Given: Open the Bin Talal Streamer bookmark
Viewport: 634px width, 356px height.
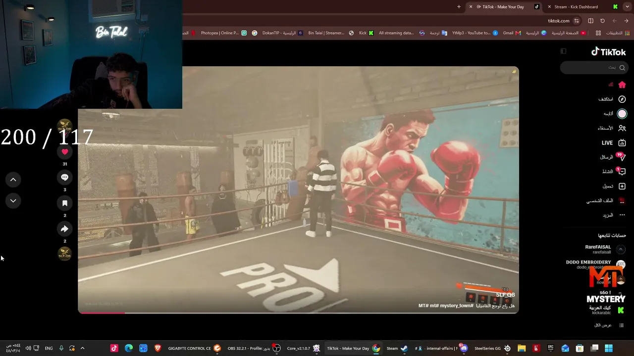Looking at the screenshot, I should point(330,33).
